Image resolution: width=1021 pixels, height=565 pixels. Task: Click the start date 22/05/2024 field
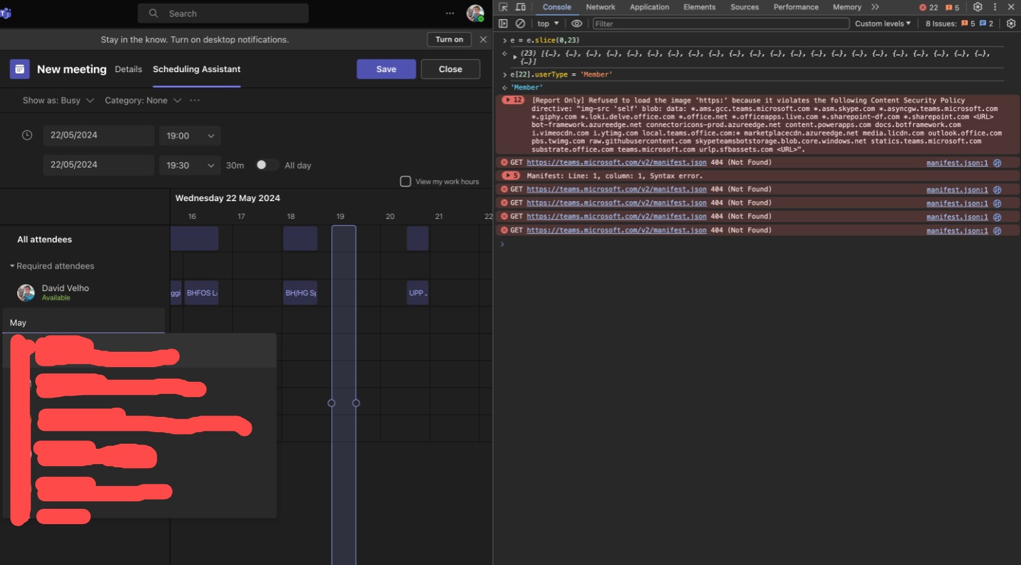(98, 135)
